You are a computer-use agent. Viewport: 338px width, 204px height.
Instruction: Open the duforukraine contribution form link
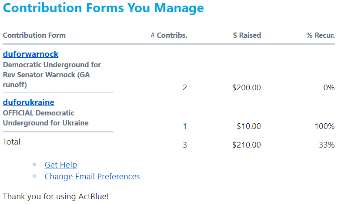pyautogui.click(x=29, y=102)
